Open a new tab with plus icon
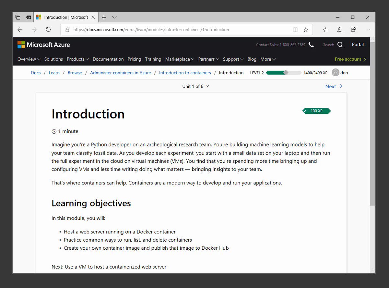 104,17
